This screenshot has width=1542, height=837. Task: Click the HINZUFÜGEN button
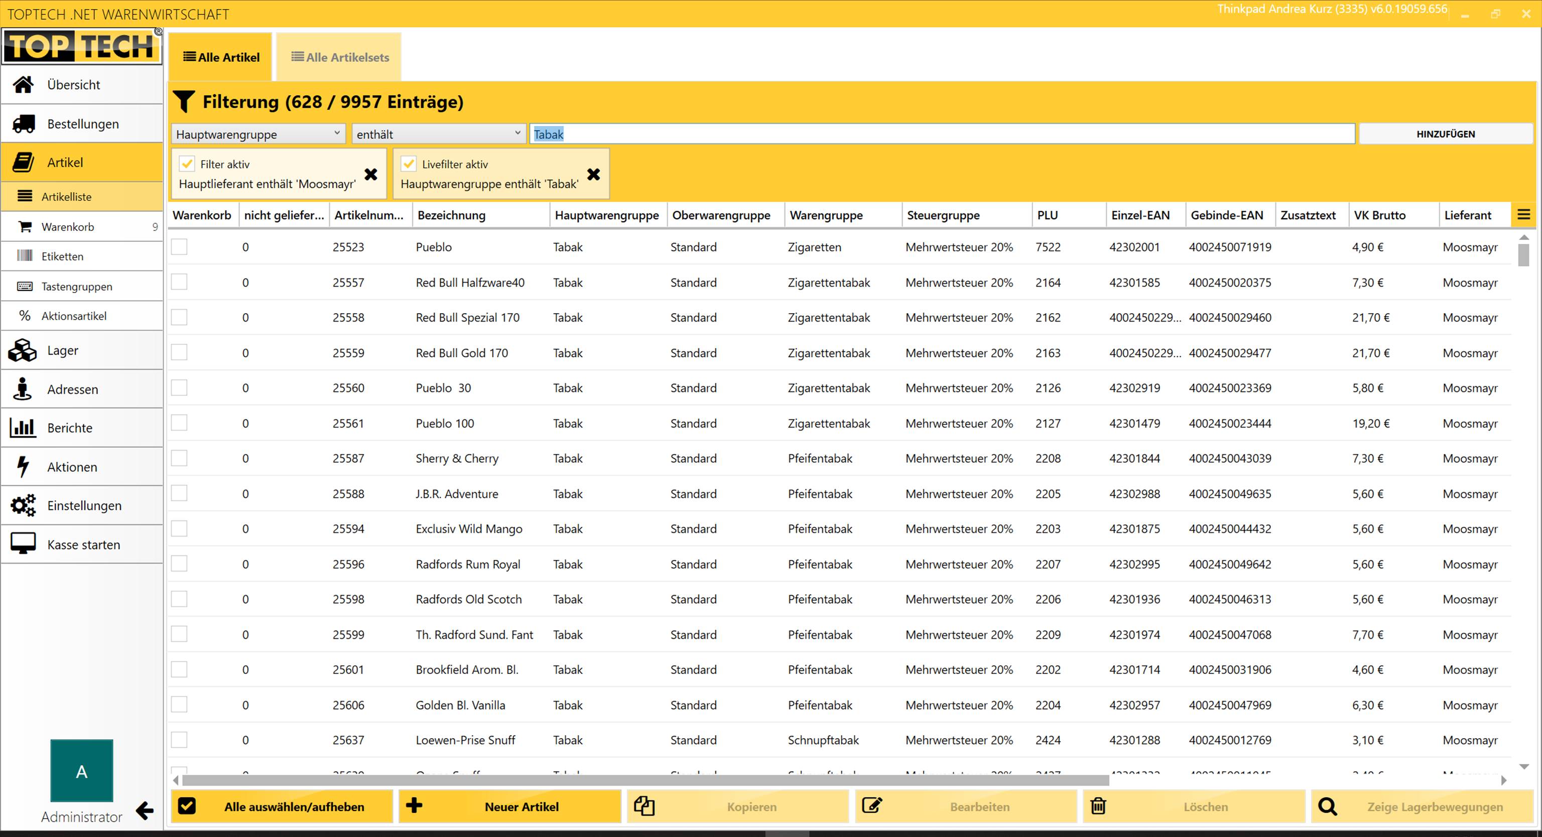(1446, 134)
